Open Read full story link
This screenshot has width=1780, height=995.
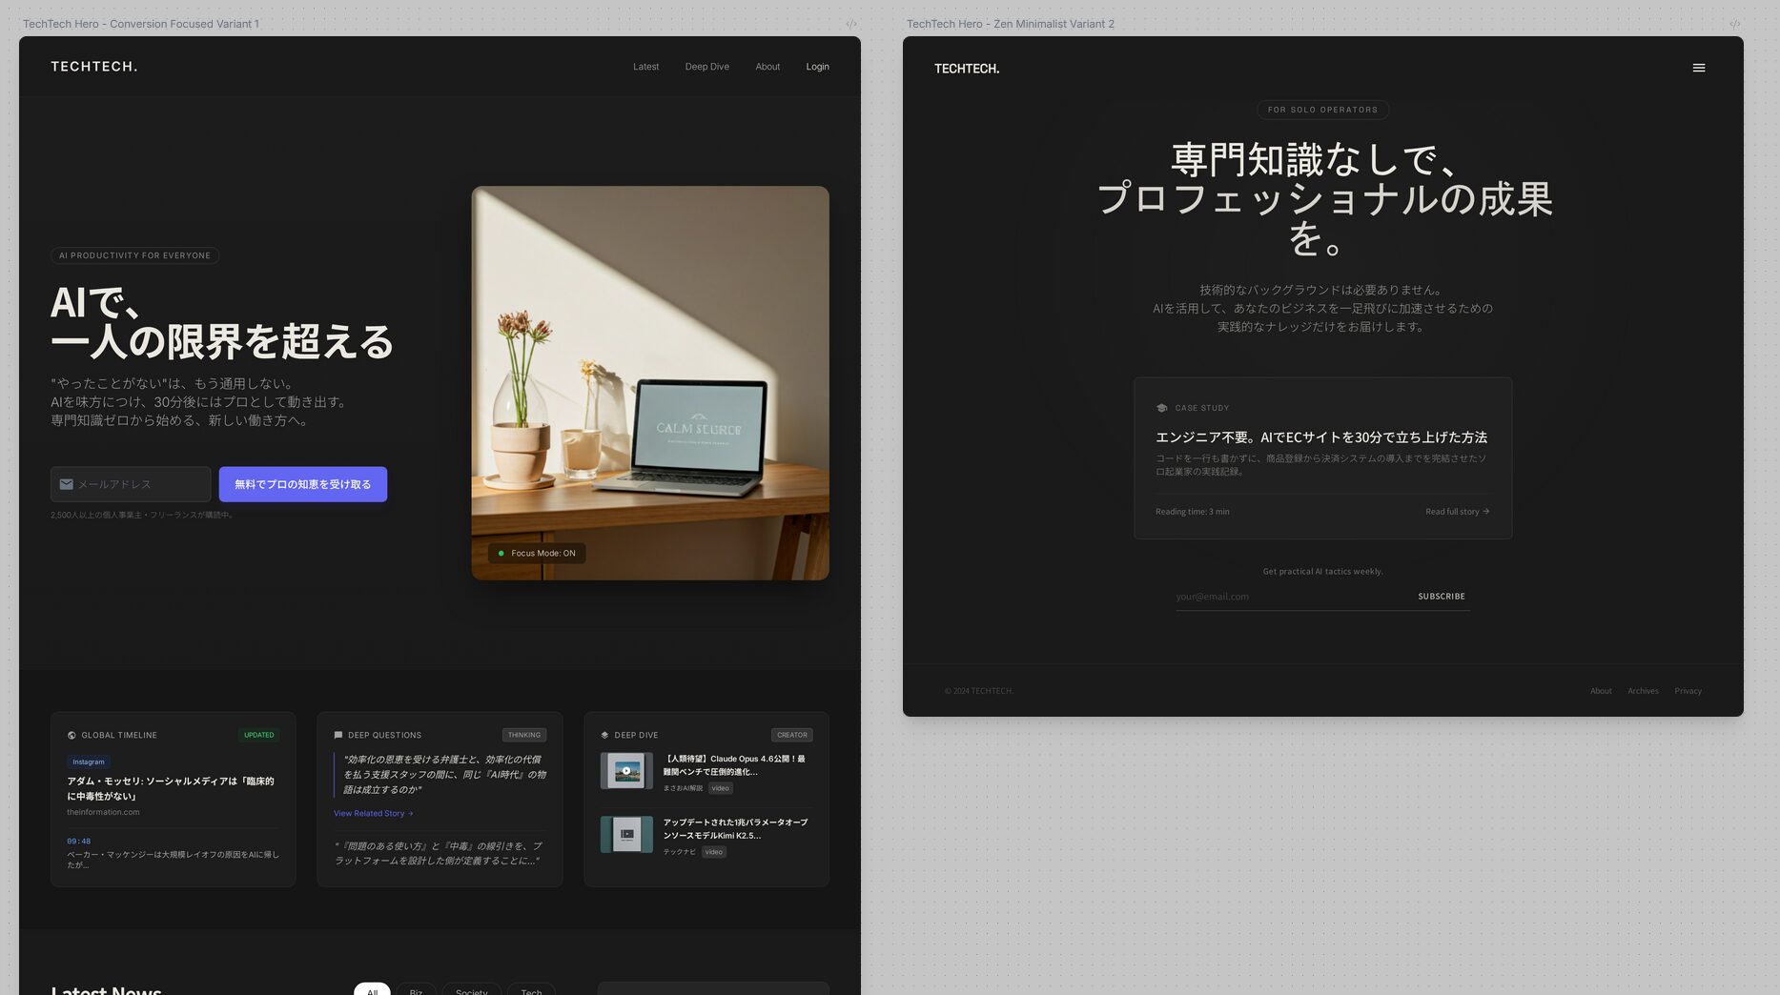[x=1457, y=512]
